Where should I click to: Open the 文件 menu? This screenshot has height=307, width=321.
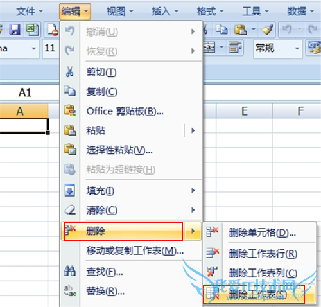[x=30, y=12]
